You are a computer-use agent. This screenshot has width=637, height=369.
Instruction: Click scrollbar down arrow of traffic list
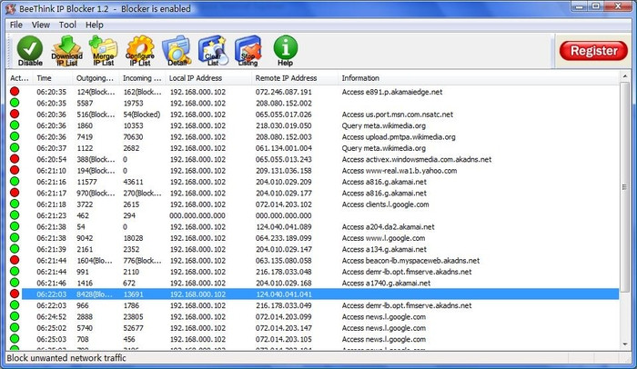point(625,344)
